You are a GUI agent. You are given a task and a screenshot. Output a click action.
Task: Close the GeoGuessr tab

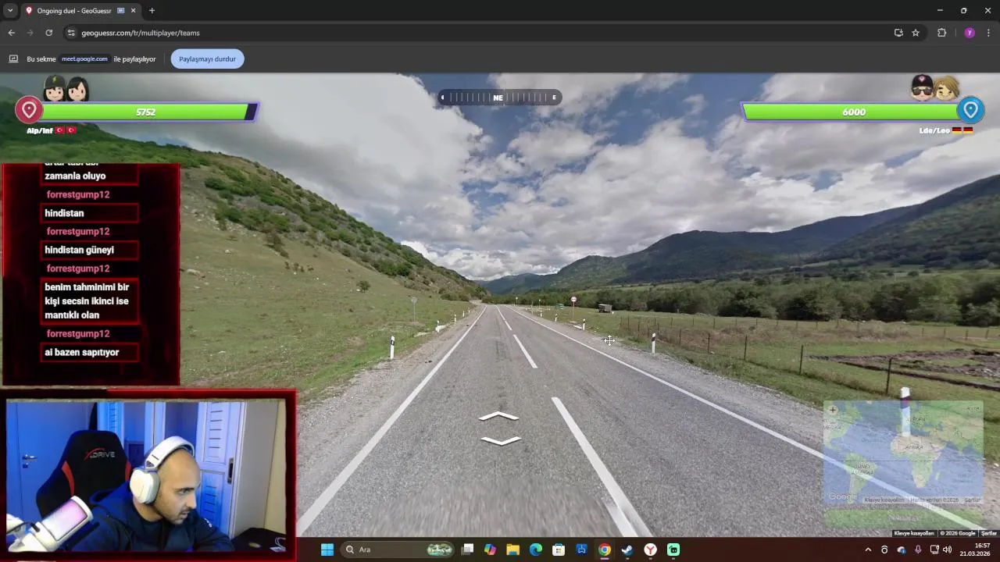coord(133,11)
